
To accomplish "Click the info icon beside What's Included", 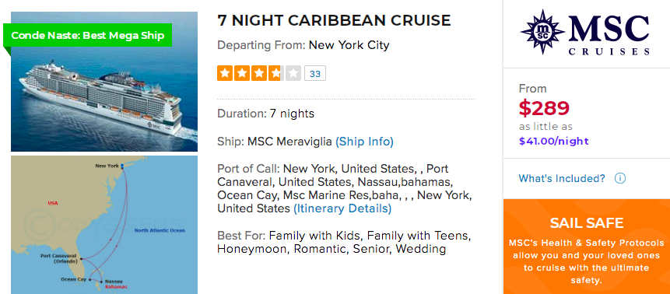I will [x=620, y=178].
